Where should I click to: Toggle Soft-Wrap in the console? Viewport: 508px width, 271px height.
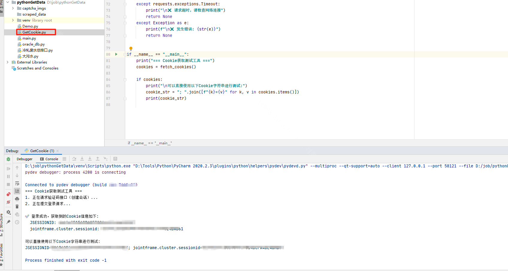click(17, 183)
